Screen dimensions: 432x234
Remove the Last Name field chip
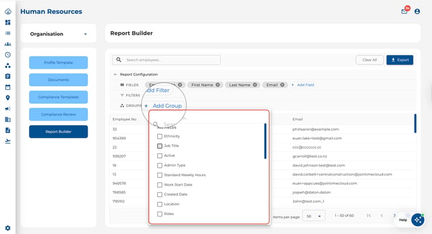(255, 85)
